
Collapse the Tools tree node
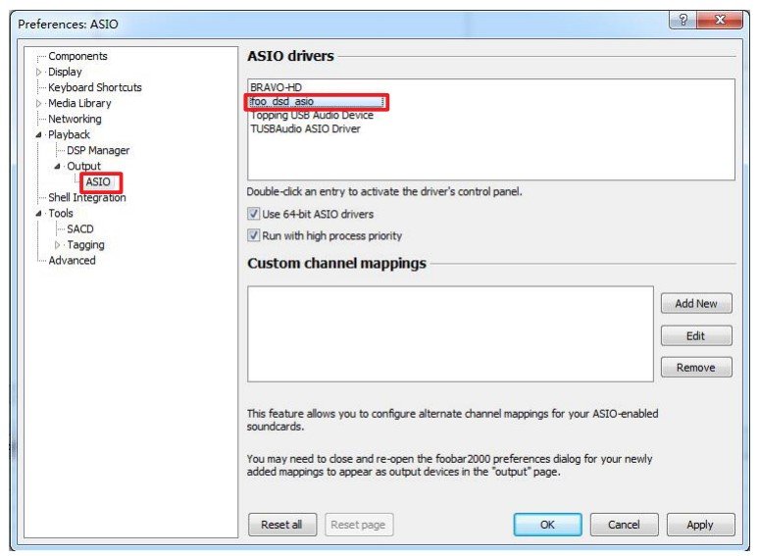click(38, 214)
